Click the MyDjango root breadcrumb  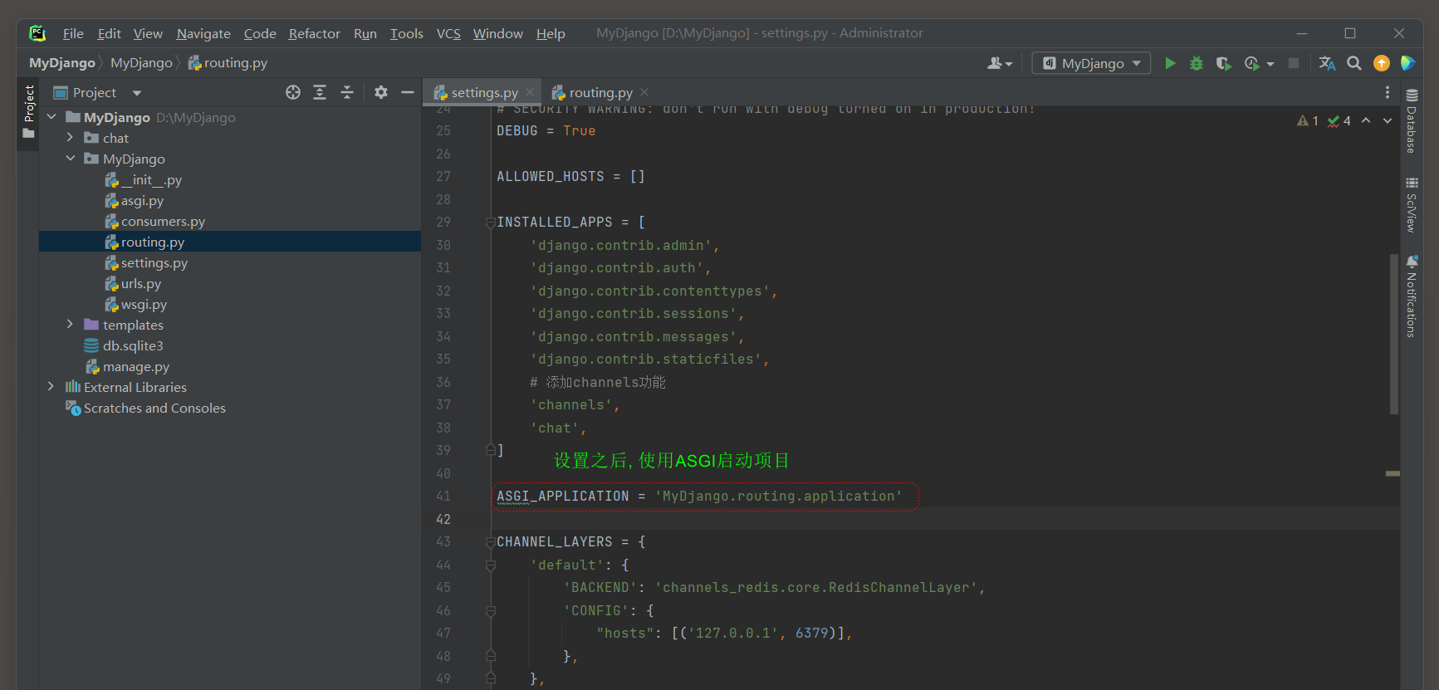tap(62, 63)
